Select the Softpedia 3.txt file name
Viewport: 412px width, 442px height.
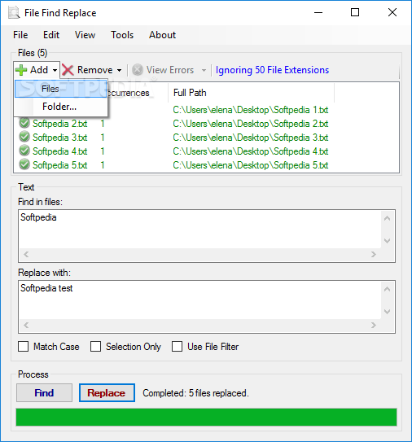pos(59,138)
